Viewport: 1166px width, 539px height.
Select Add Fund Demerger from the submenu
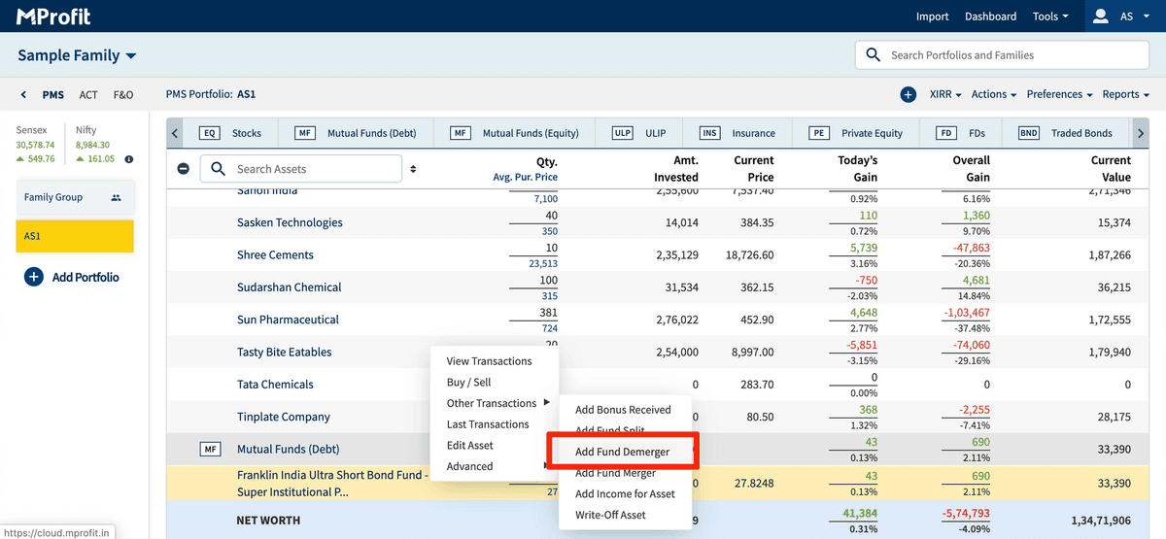coord(622,452)
